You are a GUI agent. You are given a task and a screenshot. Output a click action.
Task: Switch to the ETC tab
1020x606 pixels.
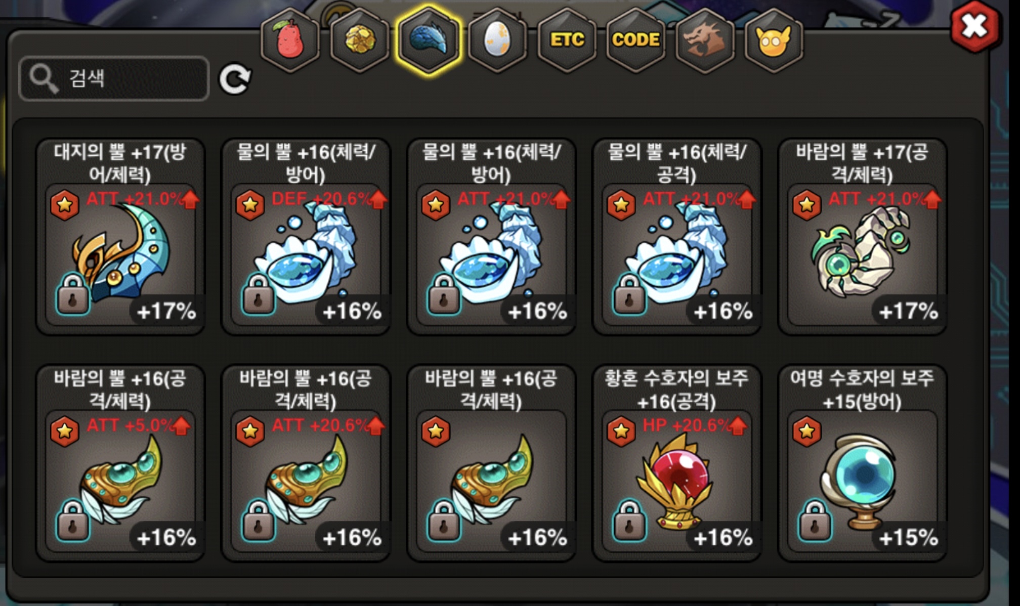(x=567, y=39)
